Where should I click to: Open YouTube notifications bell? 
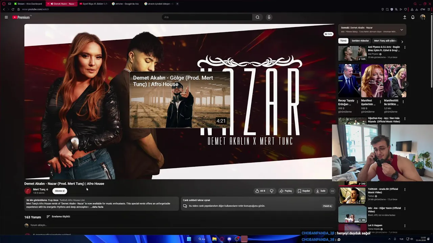(x=413, y=17)
